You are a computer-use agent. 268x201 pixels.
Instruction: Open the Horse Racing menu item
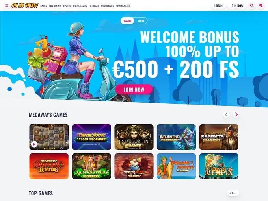coord(80,6)
